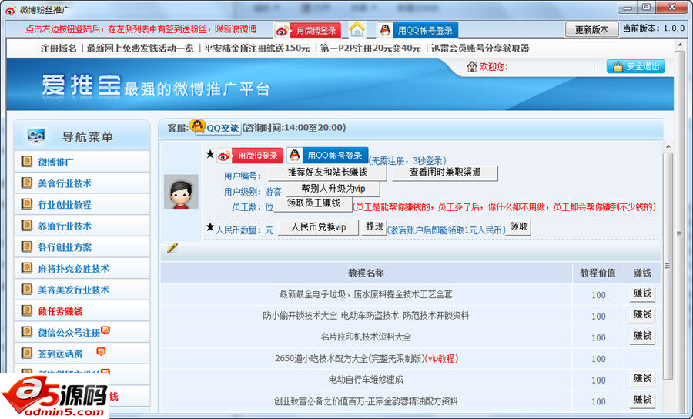Click 查看闲时兼职渠道 button

[x=444, y=173]
